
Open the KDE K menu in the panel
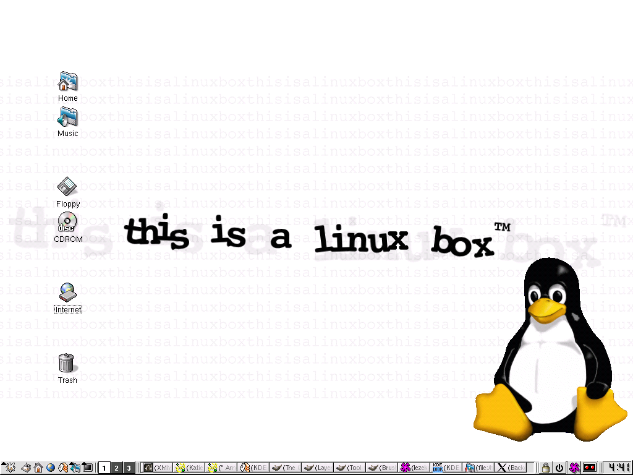(10, 468)
